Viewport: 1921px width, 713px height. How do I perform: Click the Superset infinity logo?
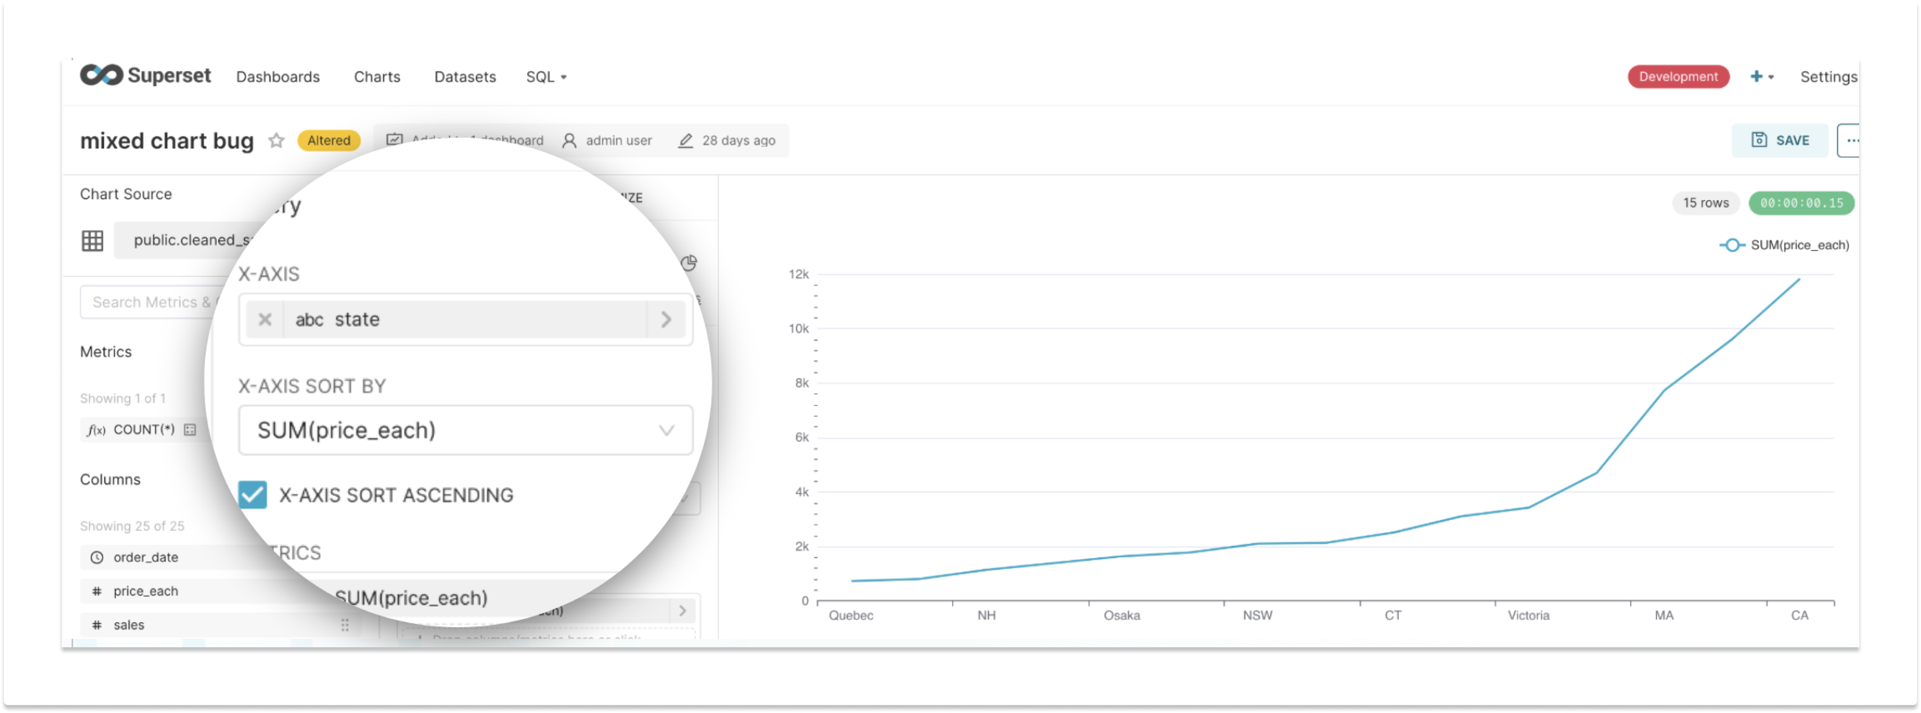pyautogui.click(x=101, y=75)
